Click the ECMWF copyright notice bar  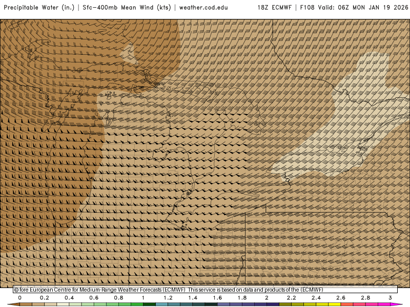pos(206,290)
